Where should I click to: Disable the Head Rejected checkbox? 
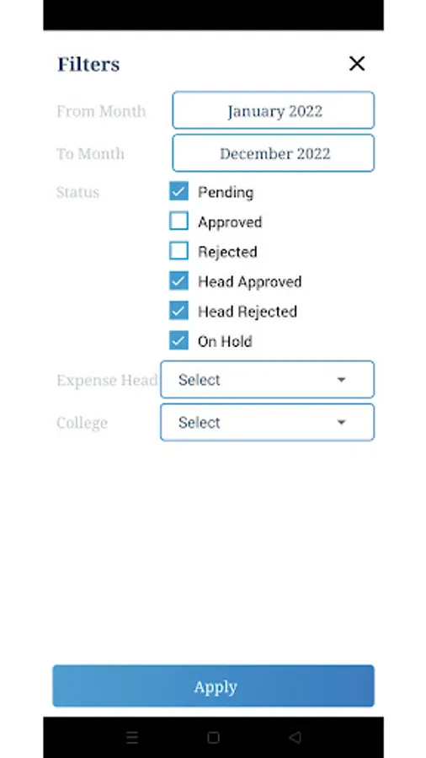pyautogui.click(x=178, y=311)
